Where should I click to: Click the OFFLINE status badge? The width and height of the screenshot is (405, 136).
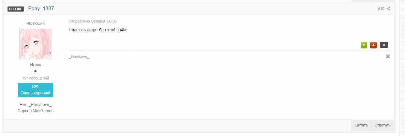[15, 9]
